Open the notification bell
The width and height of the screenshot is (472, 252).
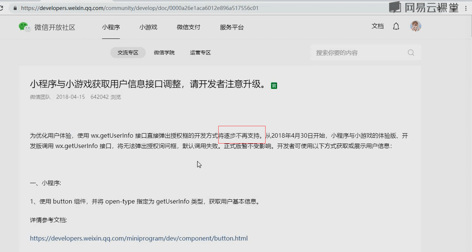tap(396, 26)
